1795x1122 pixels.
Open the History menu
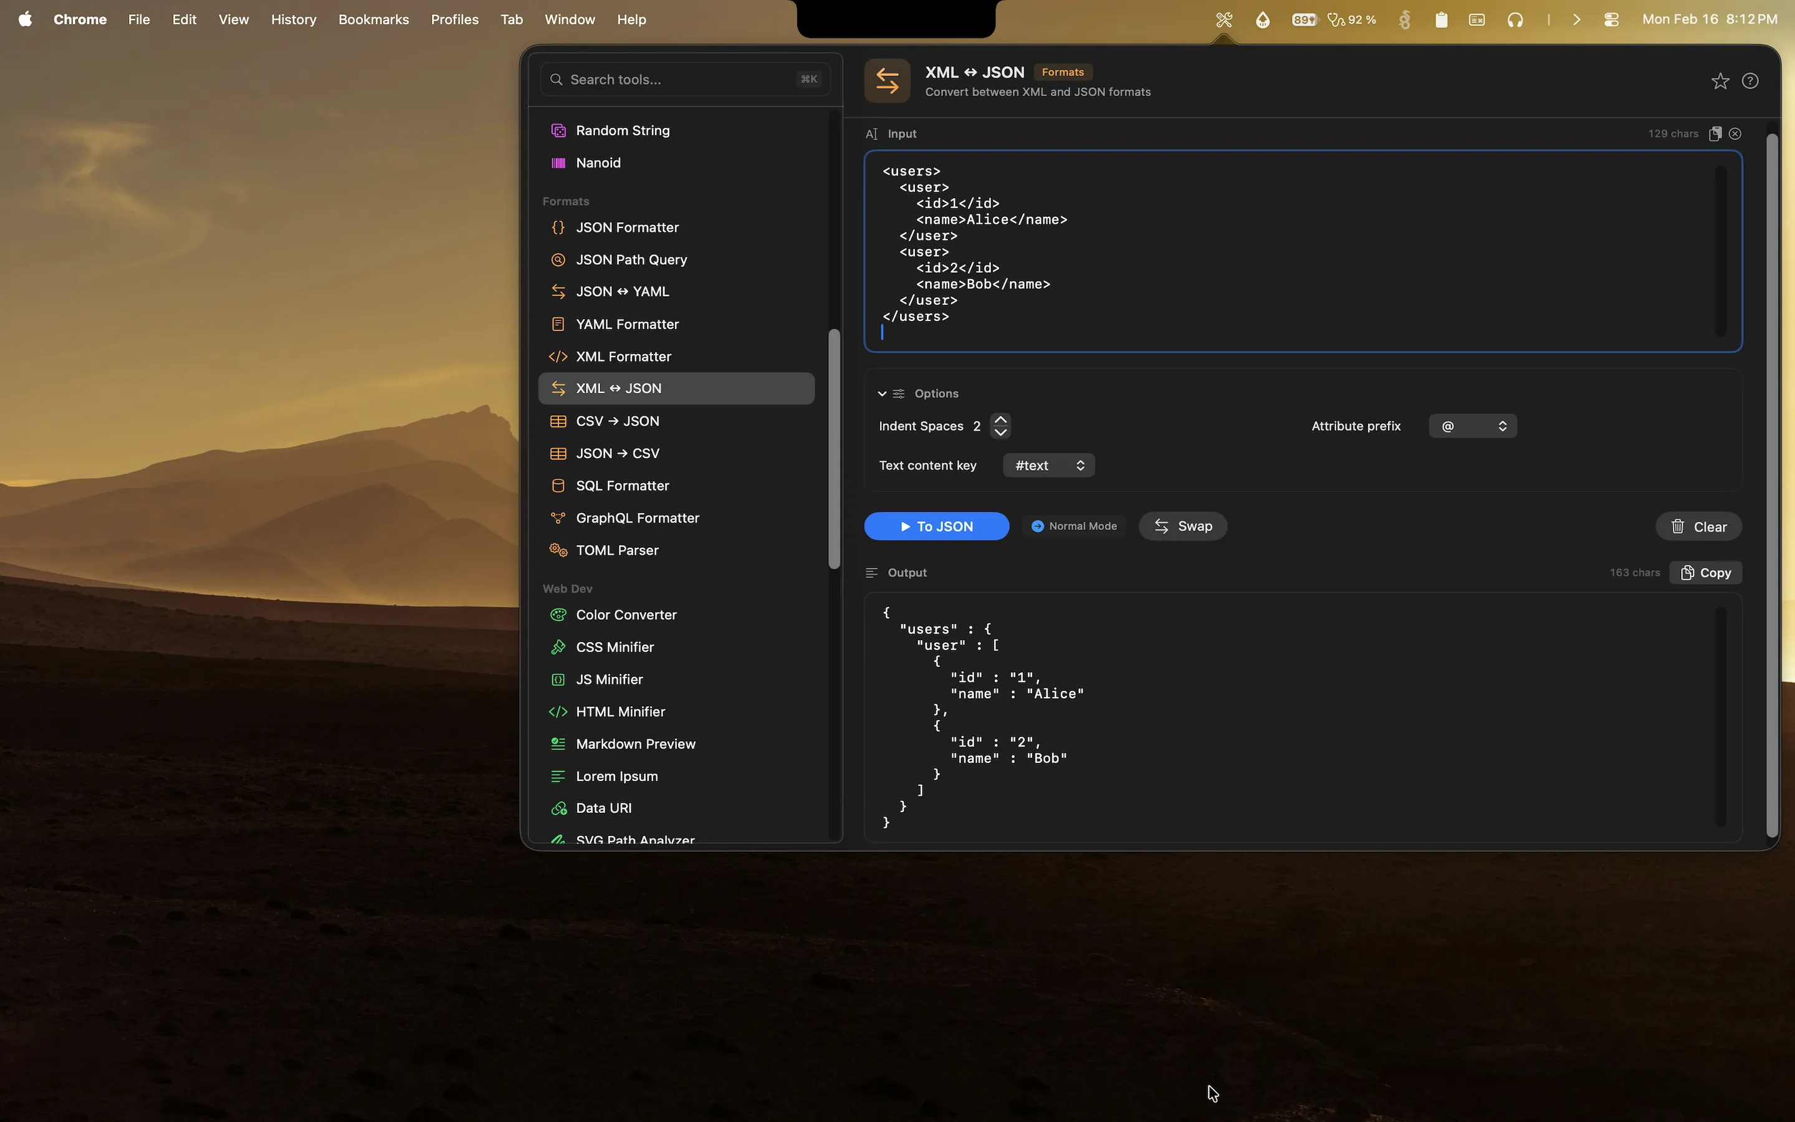point(293,19)
